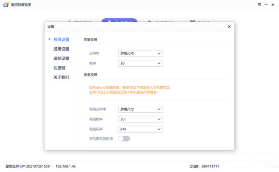Image resolution: width=279 pixels, height=172 pixels.
Task: Toggle the 手机麦克风启用 switch
Action: coord(124,139)
